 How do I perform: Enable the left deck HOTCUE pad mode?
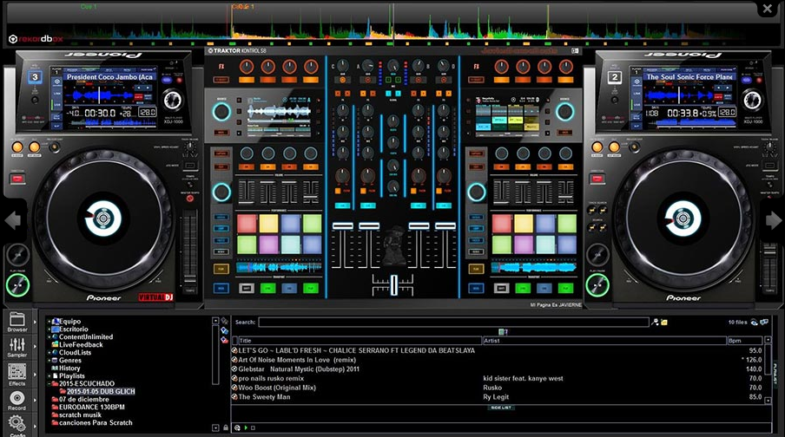(x=221, y=217)
